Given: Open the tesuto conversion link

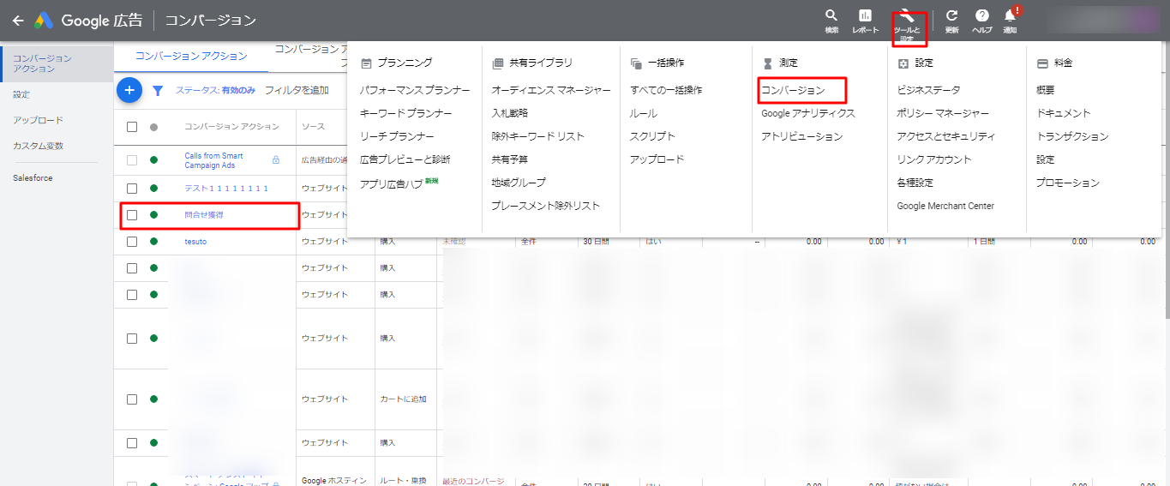Looking at the screenshot, I should pyautogui.click(x=195, y=242).
